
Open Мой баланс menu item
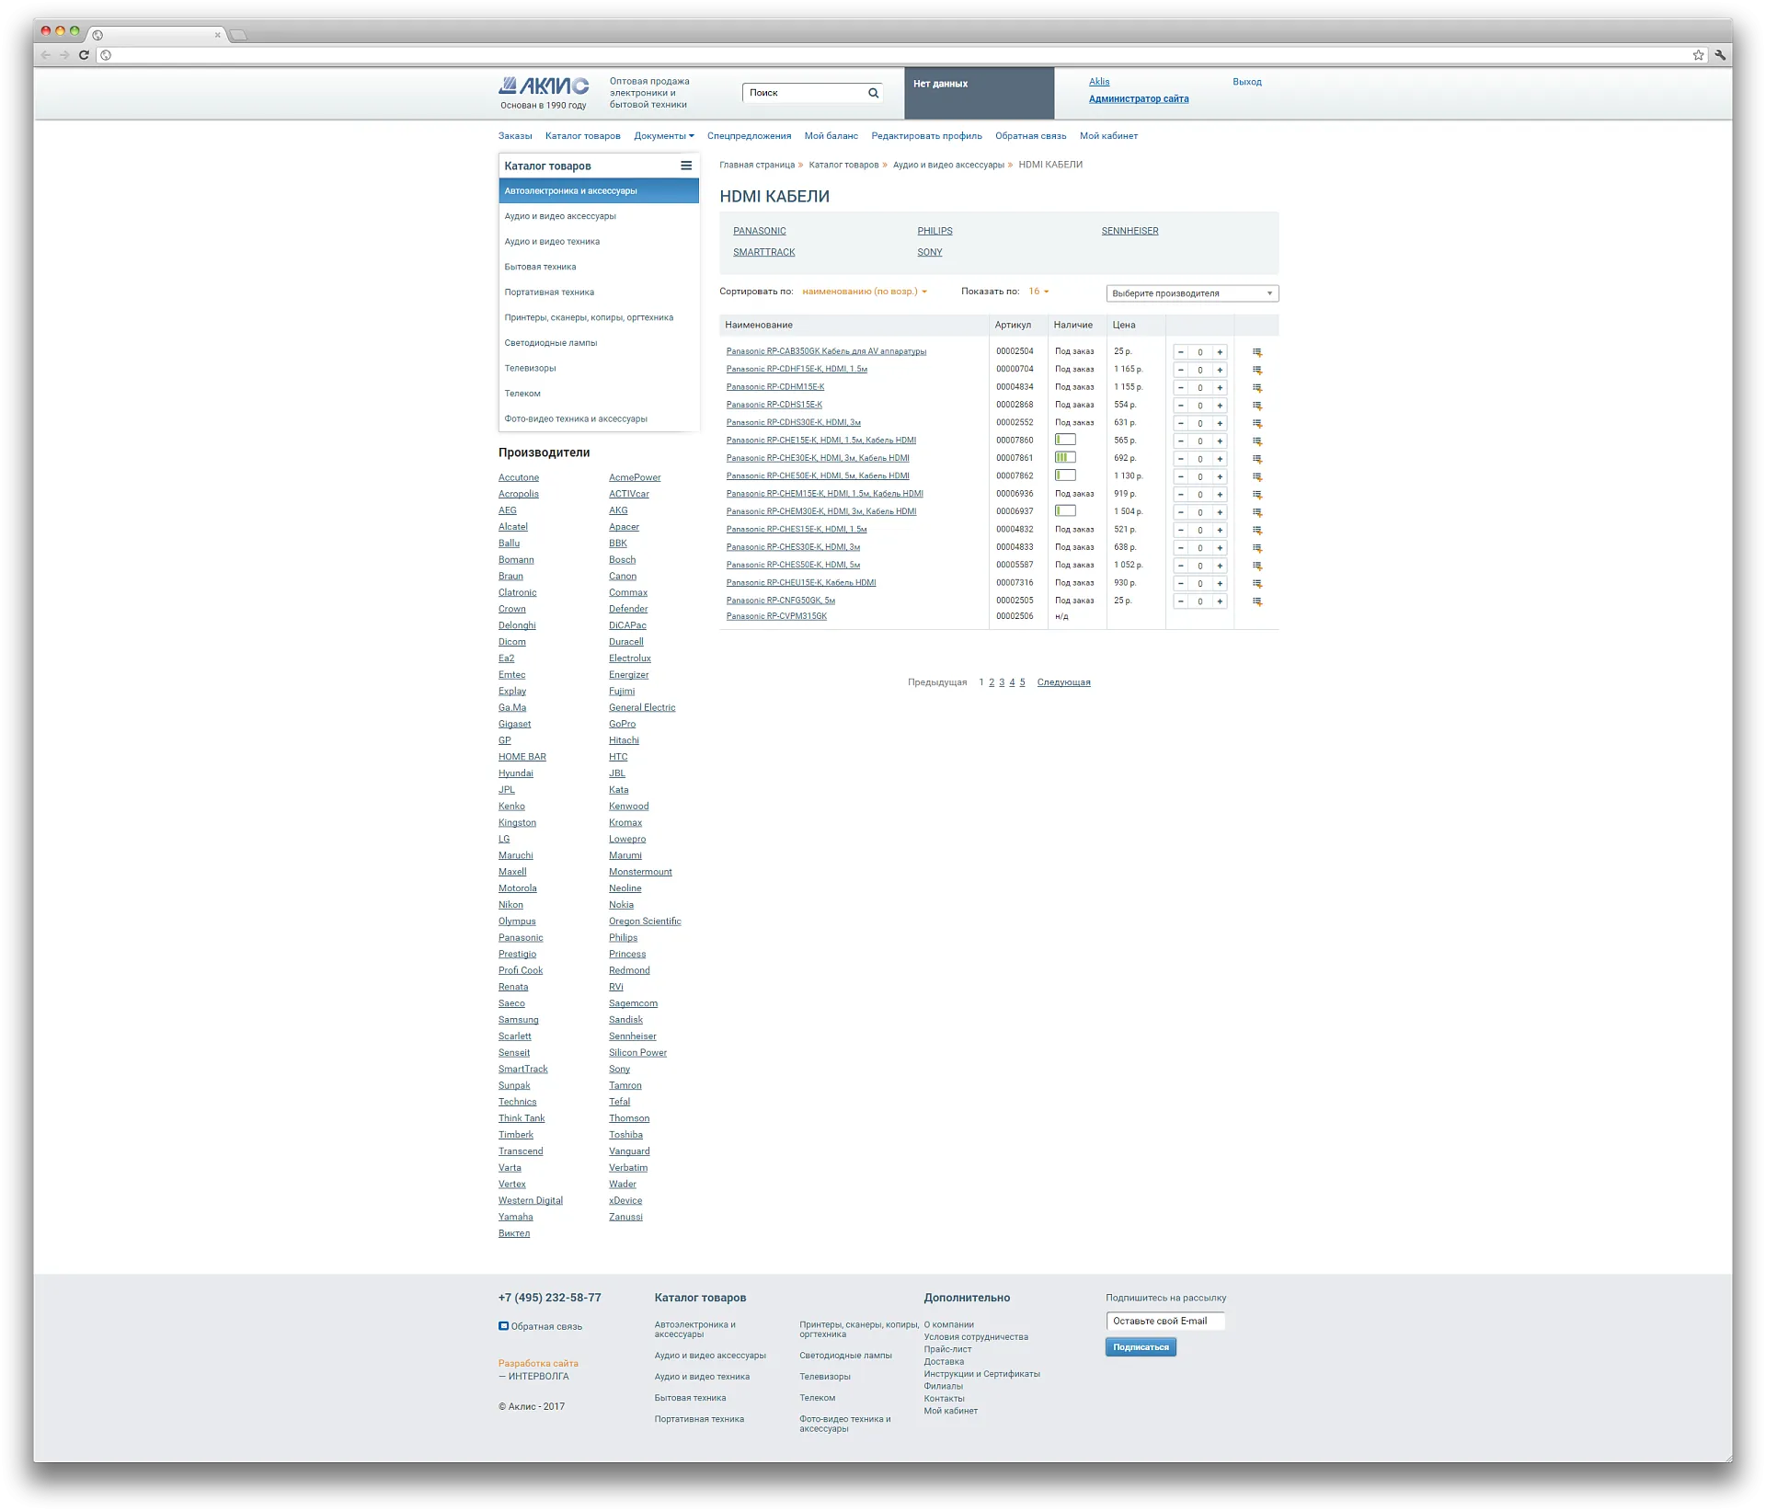[831, 136]
